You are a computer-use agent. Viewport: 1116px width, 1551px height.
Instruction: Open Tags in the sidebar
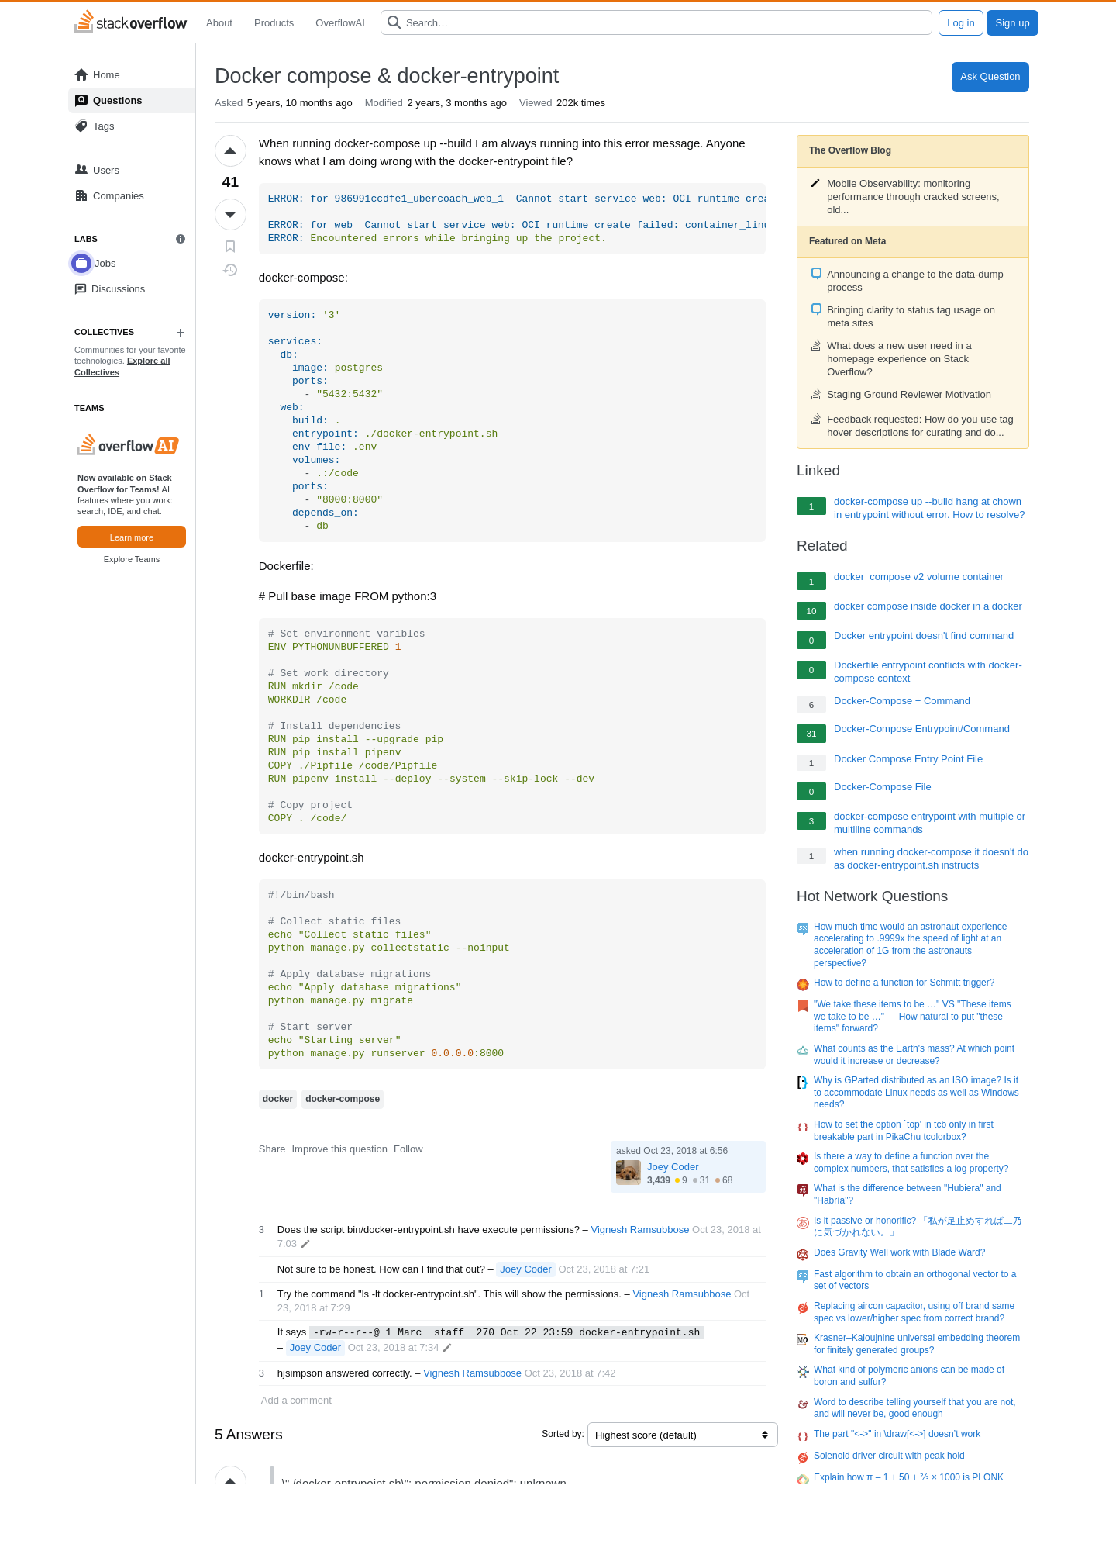tap(132, 126)
